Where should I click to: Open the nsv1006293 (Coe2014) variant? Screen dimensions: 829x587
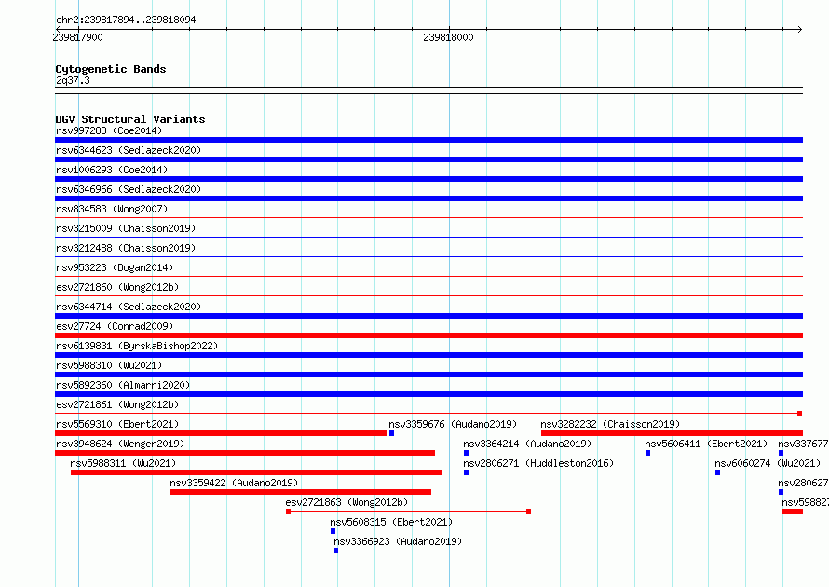pyautogui.click(x=112, y=170)
